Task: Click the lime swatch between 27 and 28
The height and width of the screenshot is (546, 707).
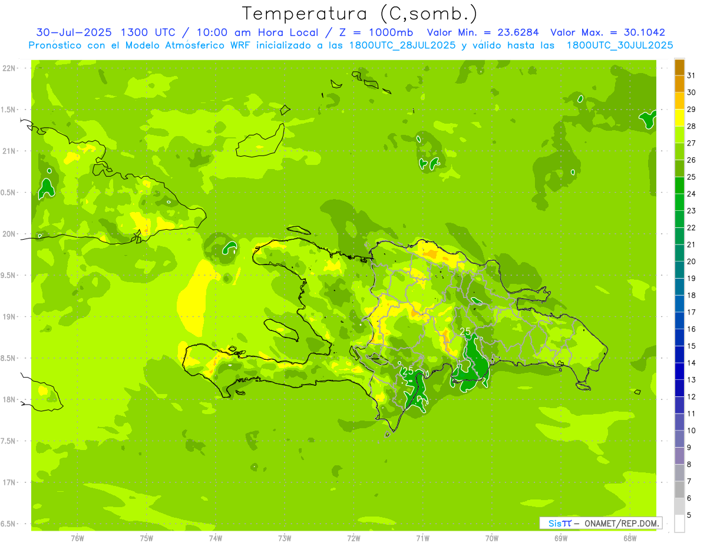Action: (680, 135)
